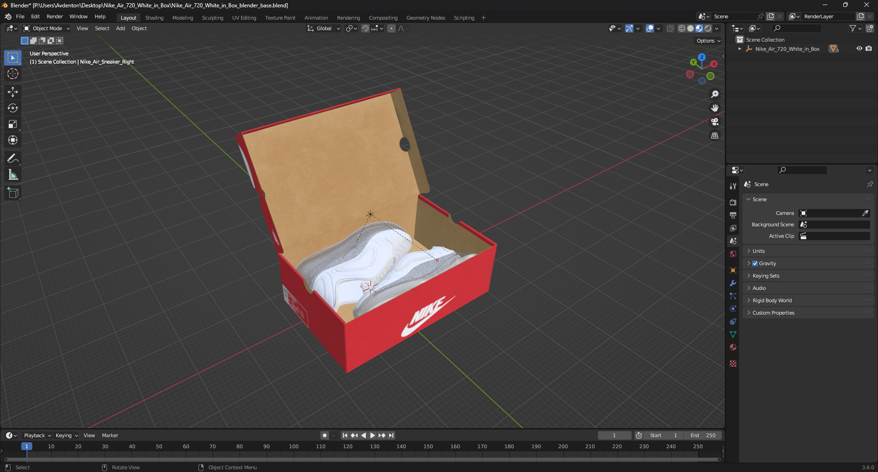This screenshot has width=878, height=472.
Task: Toggle viewport gizmos button
Action: pos(629,28)
